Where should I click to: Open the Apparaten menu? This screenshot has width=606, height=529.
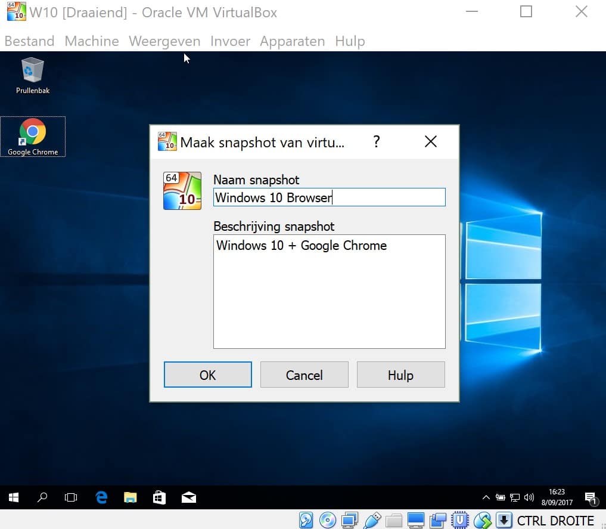(x=293, y=41)
